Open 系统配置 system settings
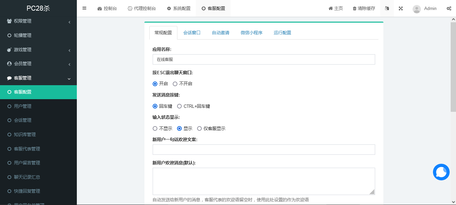The image size is (456, 205). coord(178,8)
